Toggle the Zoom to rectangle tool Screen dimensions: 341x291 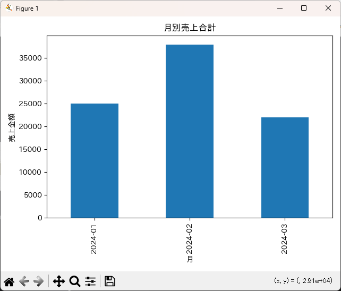coord(75,281)
